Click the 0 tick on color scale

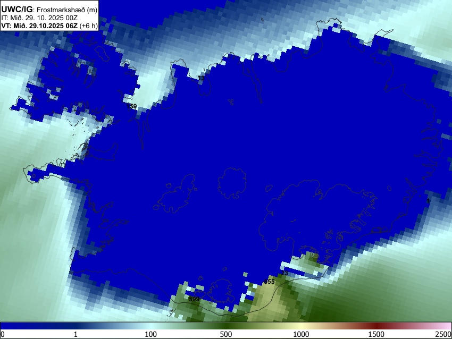coord(3,334)
